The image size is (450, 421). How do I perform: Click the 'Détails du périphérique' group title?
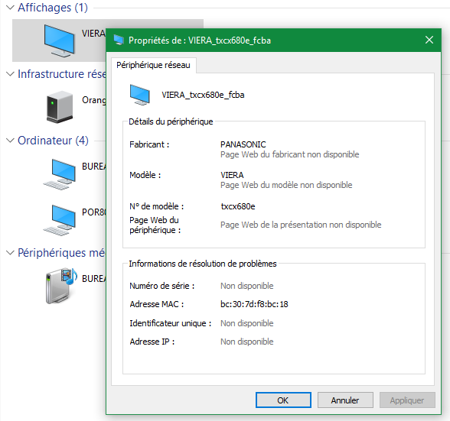coord(171,121)
